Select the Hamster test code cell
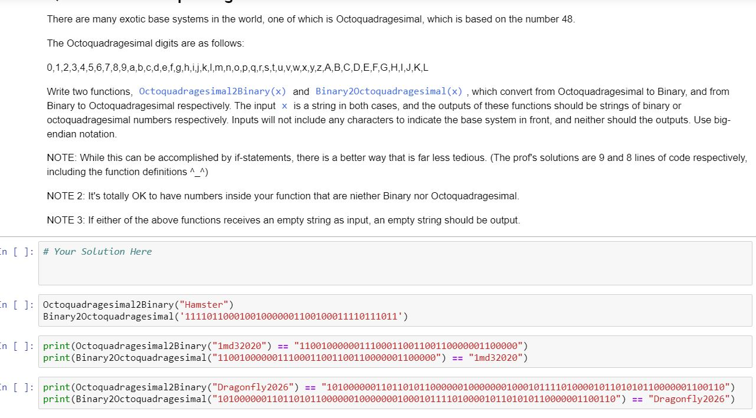756x418 pixels. 236,310
